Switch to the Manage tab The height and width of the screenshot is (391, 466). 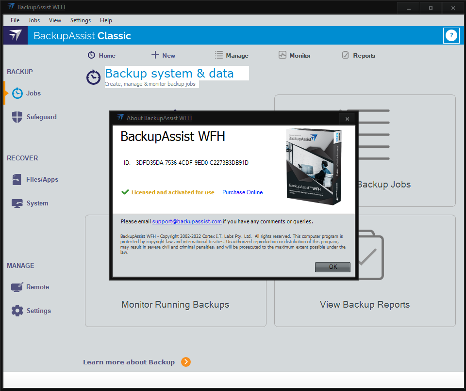pyautogui.click(x=232, y=55)
